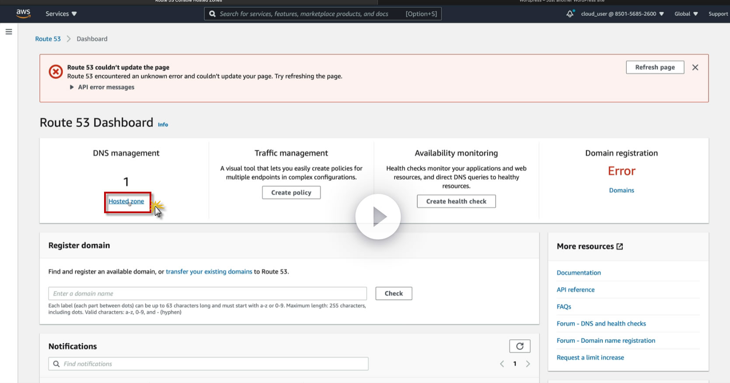Open Forum - Domain name registration link

tap(606, 341)
